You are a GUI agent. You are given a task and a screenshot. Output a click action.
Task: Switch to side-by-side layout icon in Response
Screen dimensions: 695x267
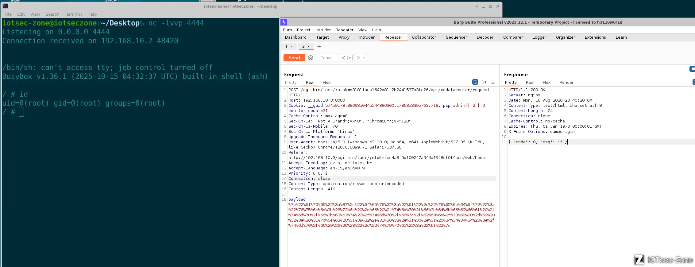pyautogui.click(x=693, y=69)
